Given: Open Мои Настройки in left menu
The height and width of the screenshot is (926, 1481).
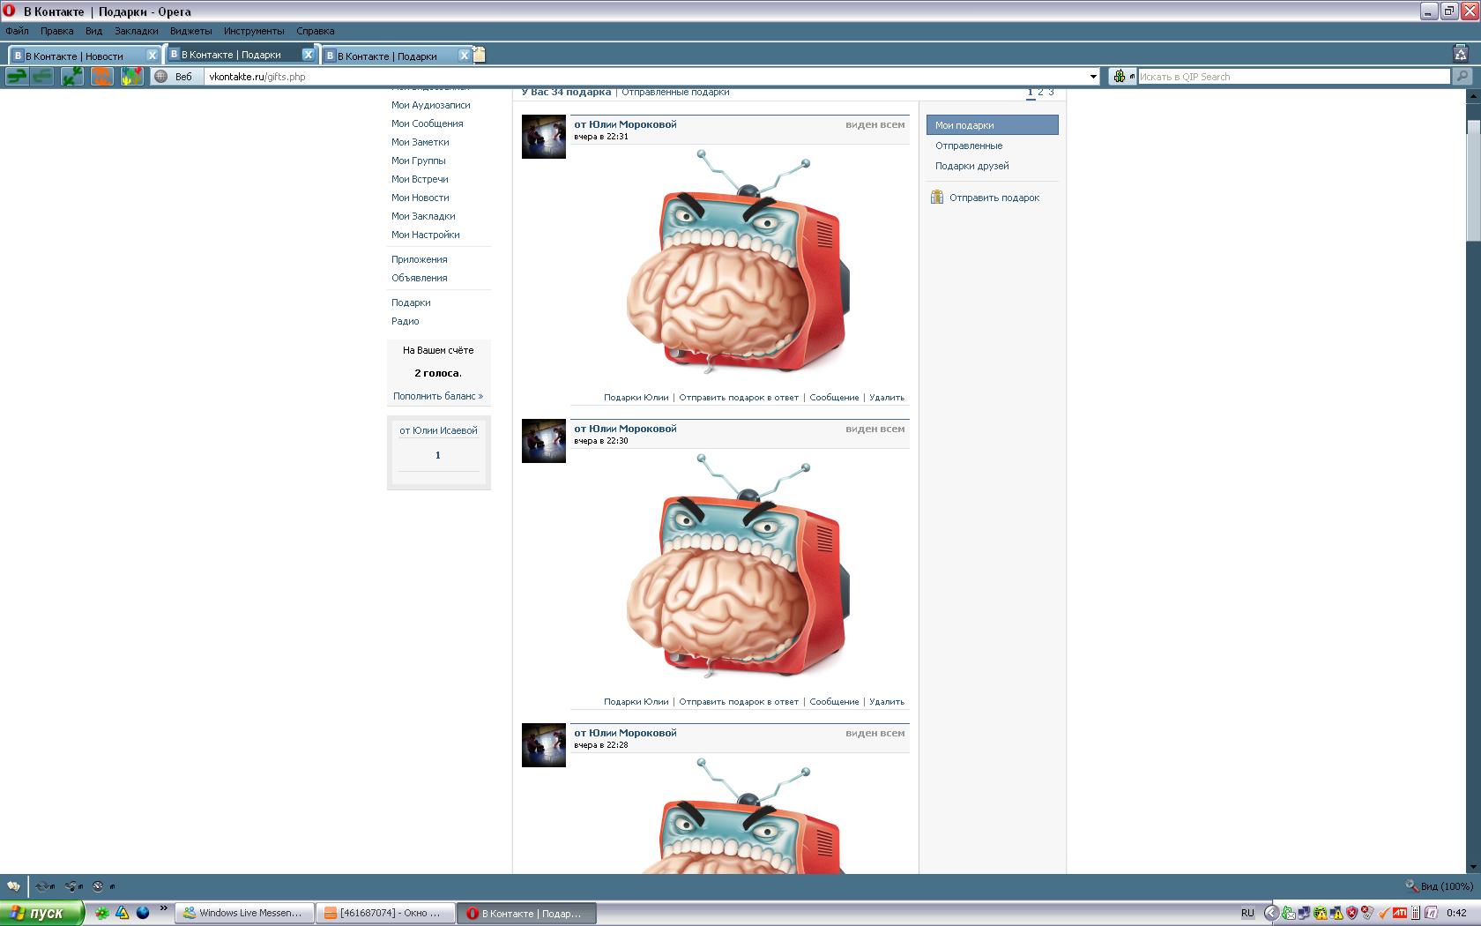Looking at the screenshot, I should click(x=426, y=235).
